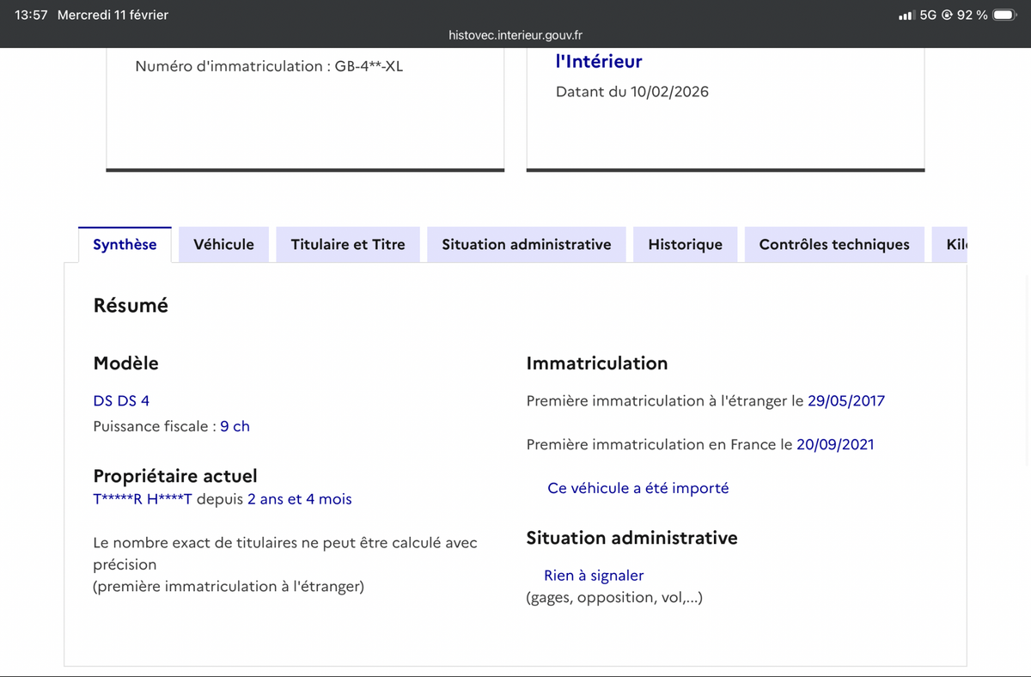The width and height of the screenshot is (1031, 677).
Task: Switch to the Véhicule tab
Action: tap(223, 245)
